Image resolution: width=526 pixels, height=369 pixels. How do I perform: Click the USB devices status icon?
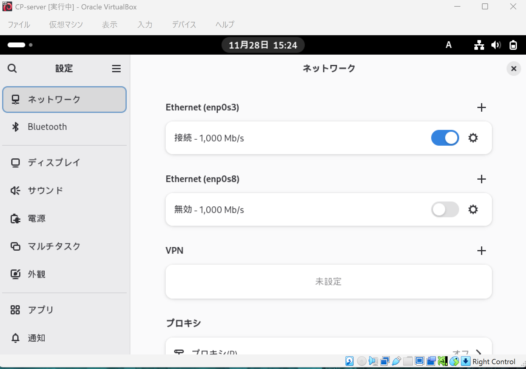396,361
